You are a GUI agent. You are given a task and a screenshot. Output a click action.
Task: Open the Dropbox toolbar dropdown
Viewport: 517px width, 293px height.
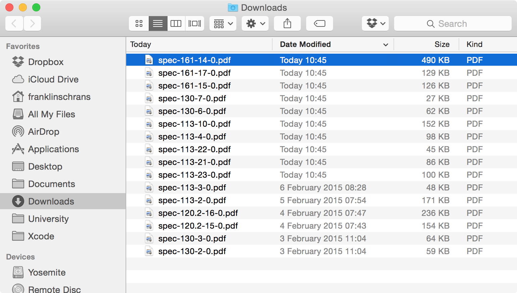coord(375,23)
